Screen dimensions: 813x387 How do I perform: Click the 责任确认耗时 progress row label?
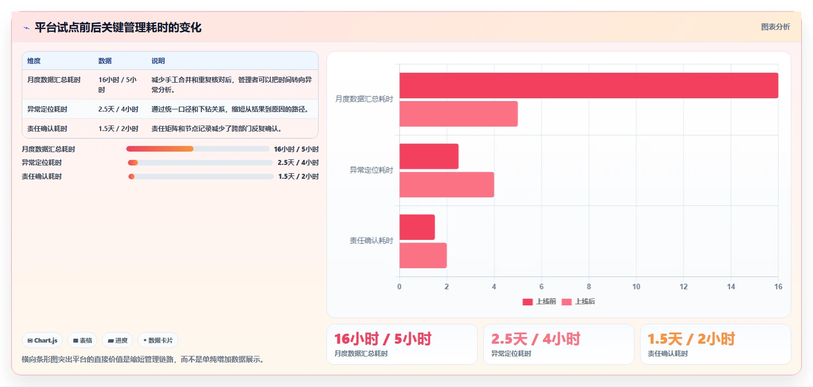click(x=42, y=177)
